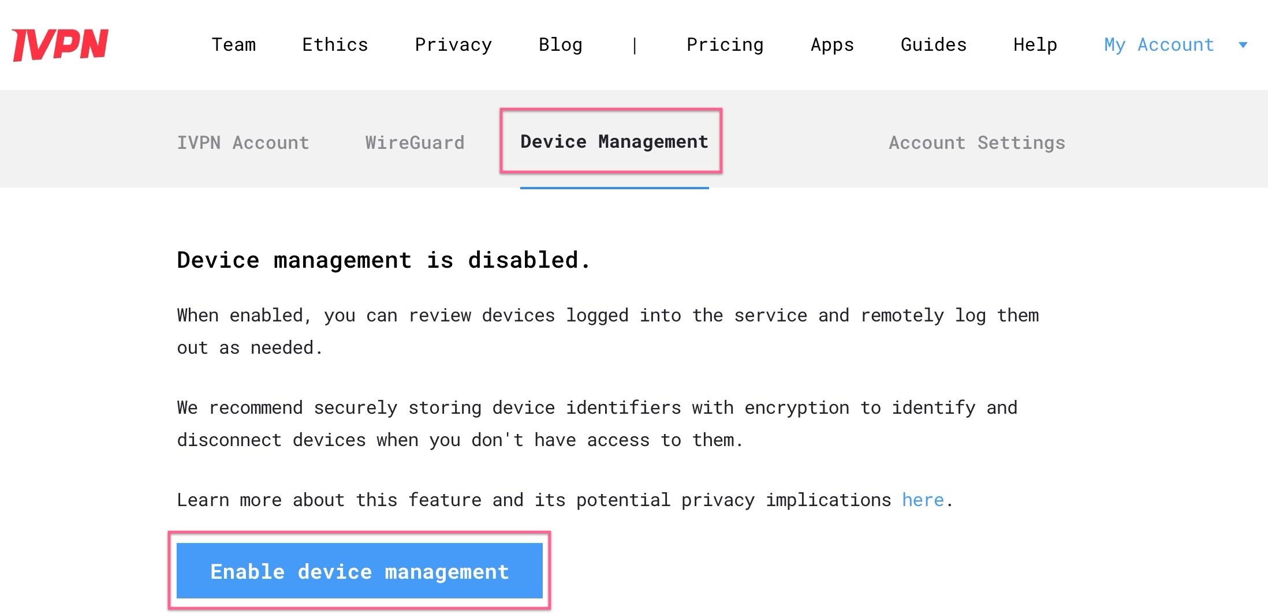The width and height of the screenshot is (1268, 614).
Task: Visit the Privacy page
Action: coord(453,44)
